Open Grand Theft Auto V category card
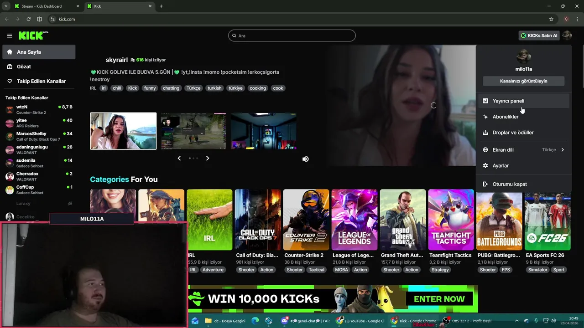This screenshot has height=328, width=584. pyautogui.click(x=403, y=220)
